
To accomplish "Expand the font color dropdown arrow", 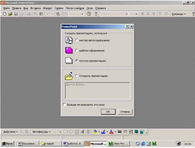I will pos(115,132).
